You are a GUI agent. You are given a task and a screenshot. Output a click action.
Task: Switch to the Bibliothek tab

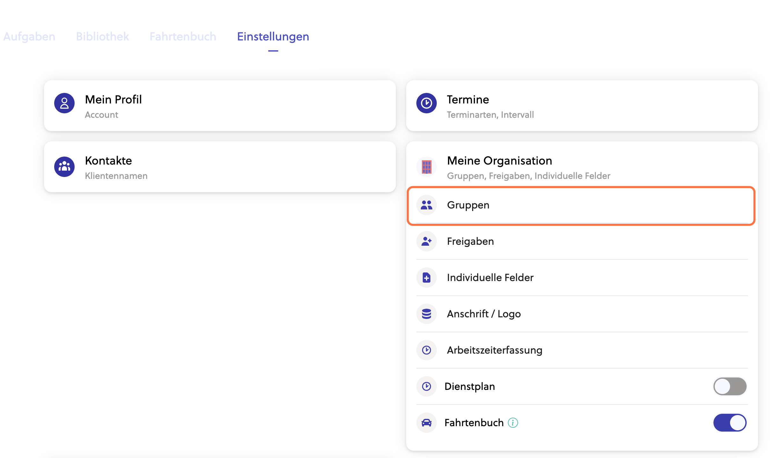(x=102, y=37)
